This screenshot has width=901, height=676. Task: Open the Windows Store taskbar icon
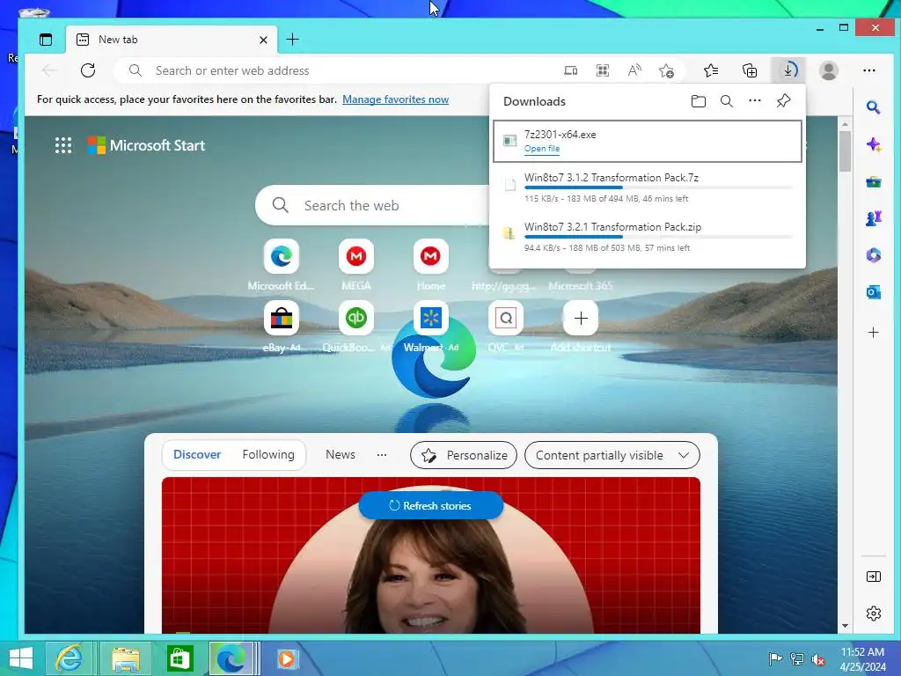point(179,658)
